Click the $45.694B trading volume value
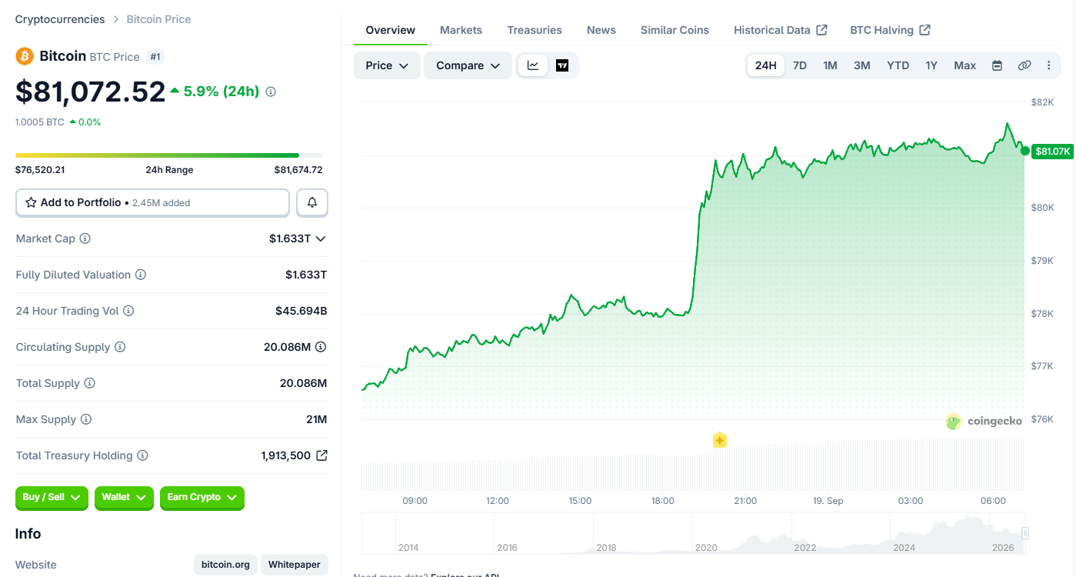Screen dimensions: 1076x577 pos(301,311)
